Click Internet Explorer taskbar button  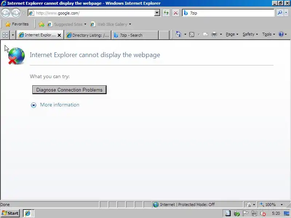pos(28,213)
